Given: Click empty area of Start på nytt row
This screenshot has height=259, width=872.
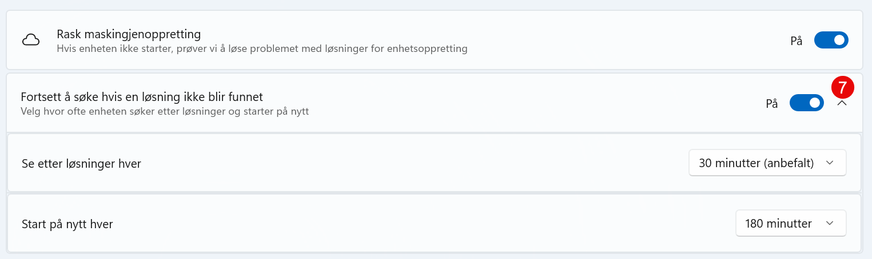Looking at the screenshot, I should click(x=423, y=224).
